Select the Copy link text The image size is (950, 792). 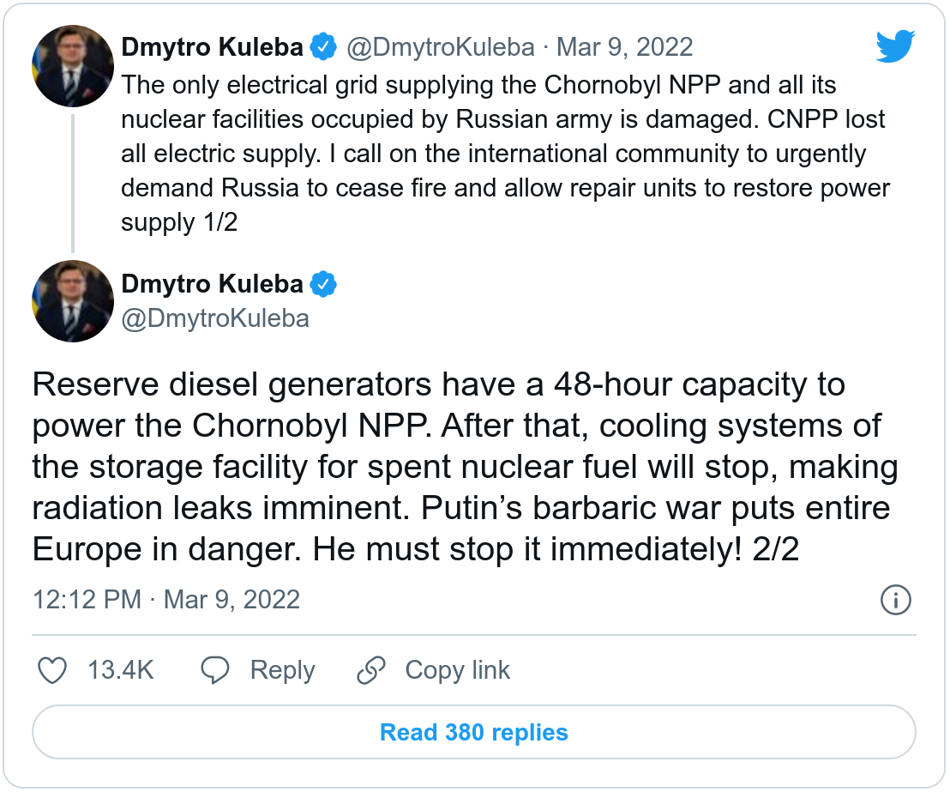tap(457, 670)
